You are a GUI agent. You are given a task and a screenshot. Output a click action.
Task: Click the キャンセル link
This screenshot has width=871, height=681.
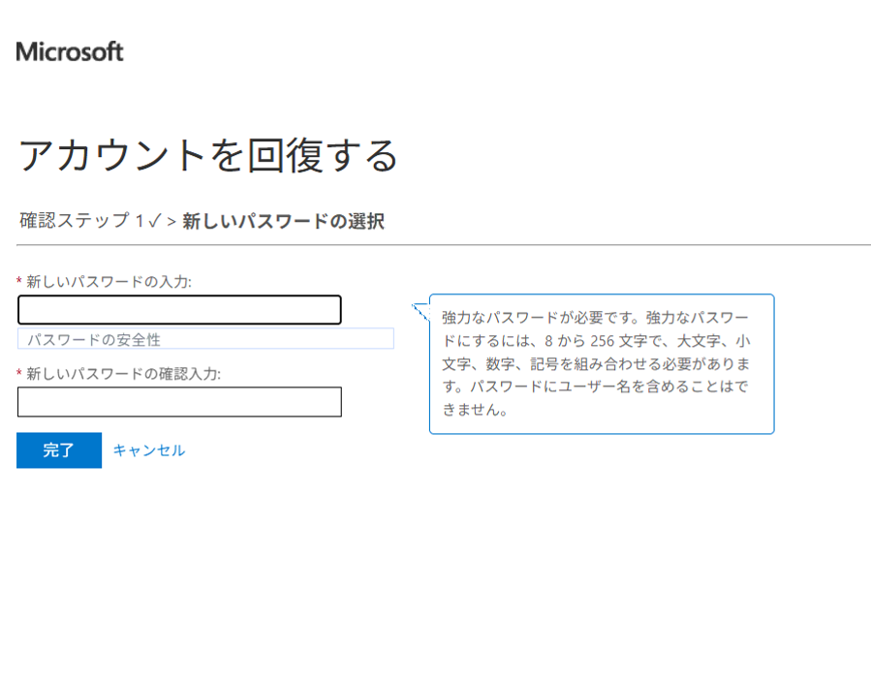[x=148, y=450]
